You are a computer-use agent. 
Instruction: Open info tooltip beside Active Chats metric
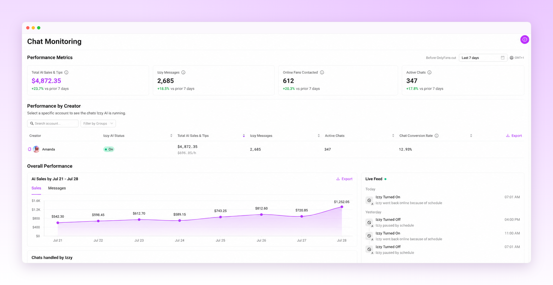point(429,72)
